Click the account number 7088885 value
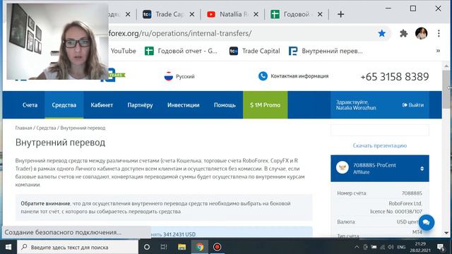The image size is (452, 254). [412, 193]
